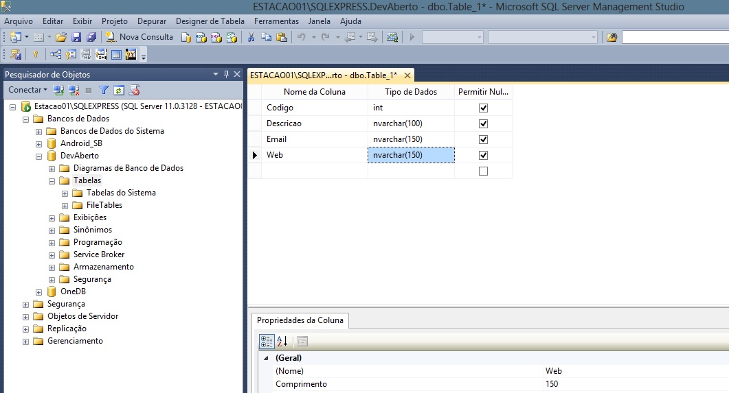This screenshot has height=393, width=729.
Task: Click the Set Primary Key icon
Action: tap(36, 55)
